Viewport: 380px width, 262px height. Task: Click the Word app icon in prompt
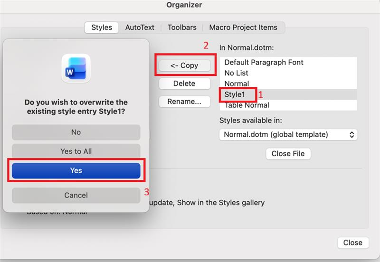pyautogui.click(x=76, y=68)
